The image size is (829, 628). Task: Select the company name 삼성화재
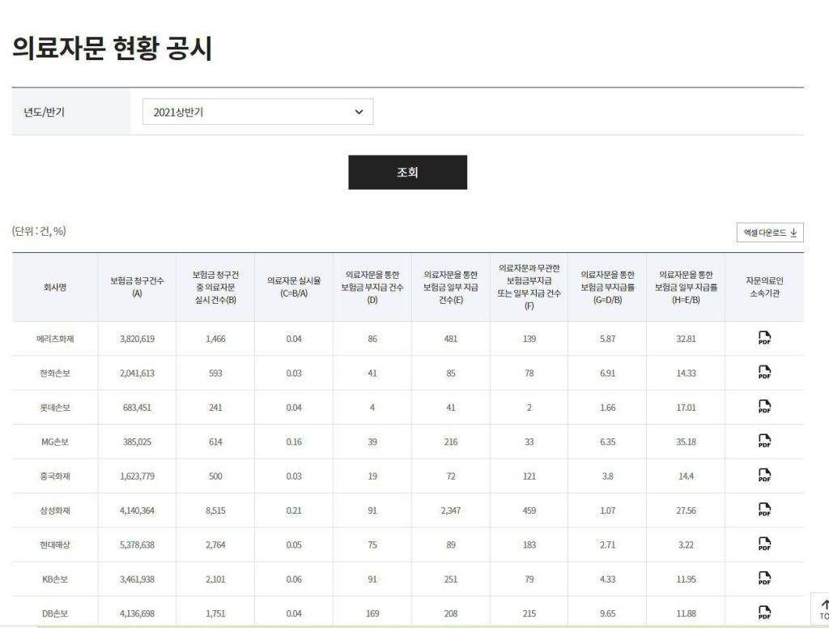point(55,511)
